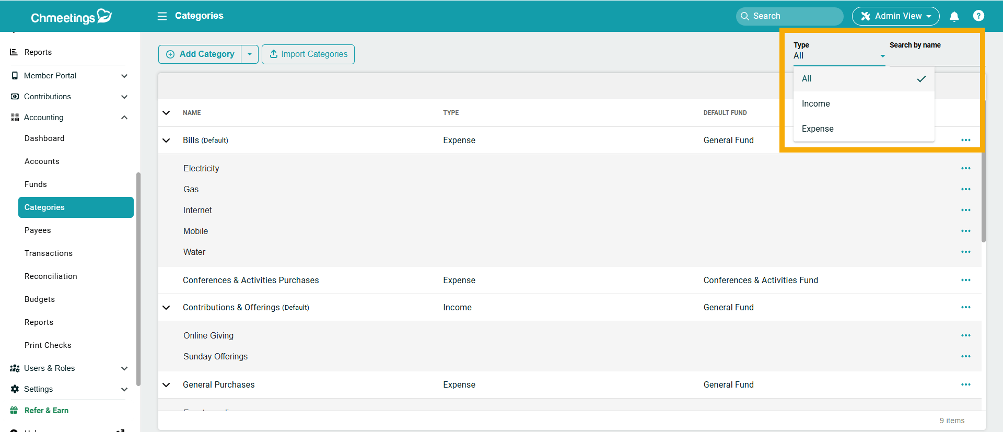Open more options for Water row

coord(965,252)
